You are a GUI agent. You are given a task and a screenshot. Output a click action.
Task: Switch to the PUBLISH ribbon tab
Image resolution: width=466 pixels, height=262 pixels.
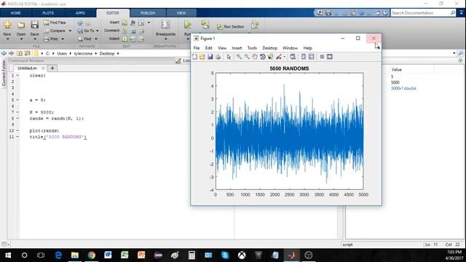click(x=148, y=13)
